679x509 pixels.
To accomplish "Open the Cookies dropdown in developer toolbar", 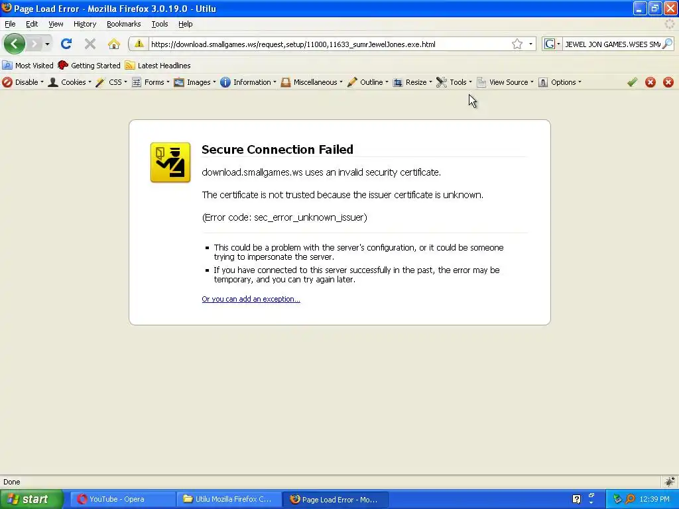I will coord(70,82).
